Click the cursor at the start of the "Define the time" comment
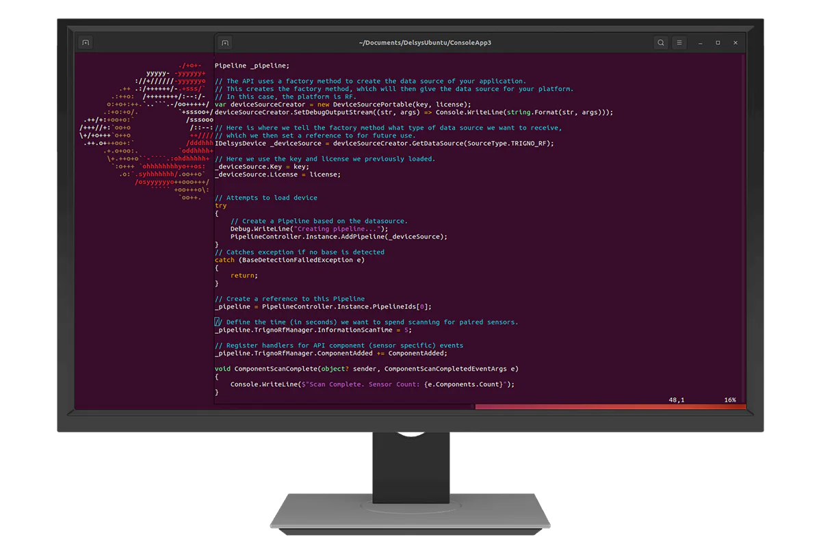 (218, 322)
